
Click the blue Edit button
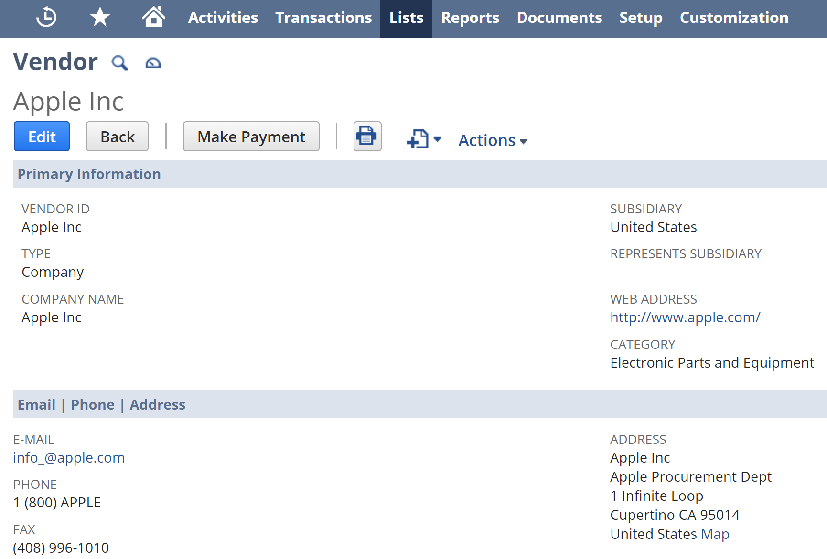tap(42, 137)
